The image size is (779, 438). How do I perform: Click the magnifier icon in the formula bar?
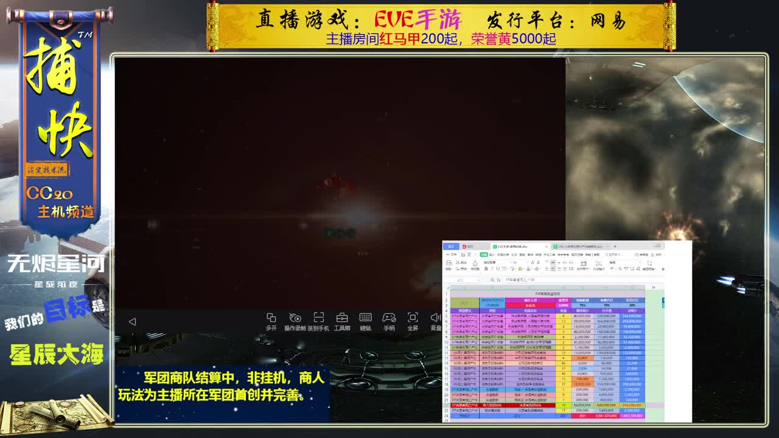[492, 280]
